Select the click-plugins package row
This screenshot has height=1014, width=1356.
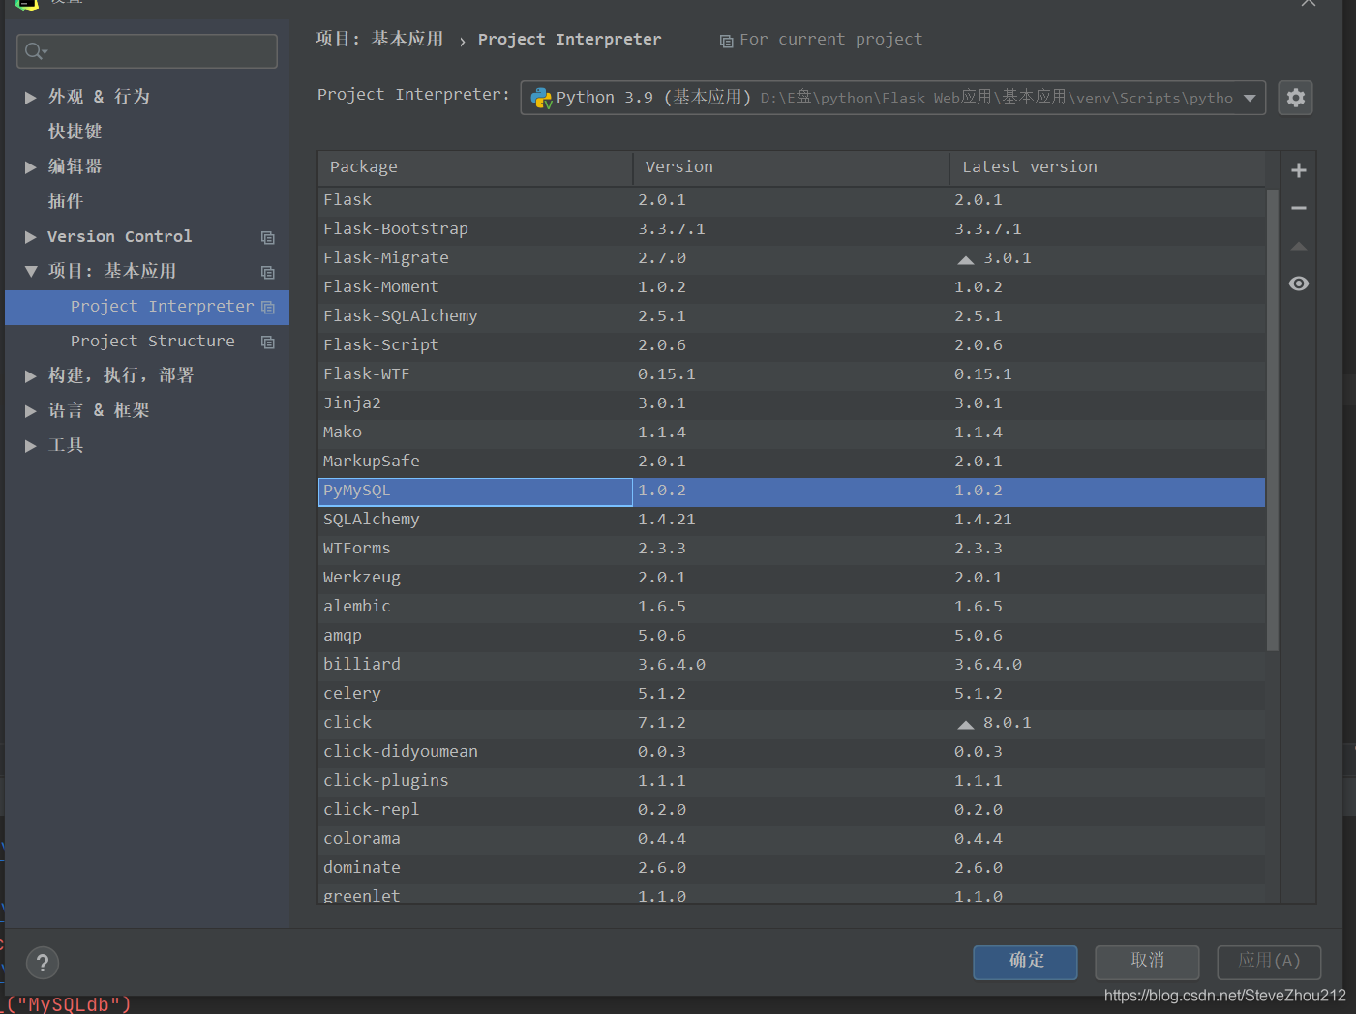point(792,781)
